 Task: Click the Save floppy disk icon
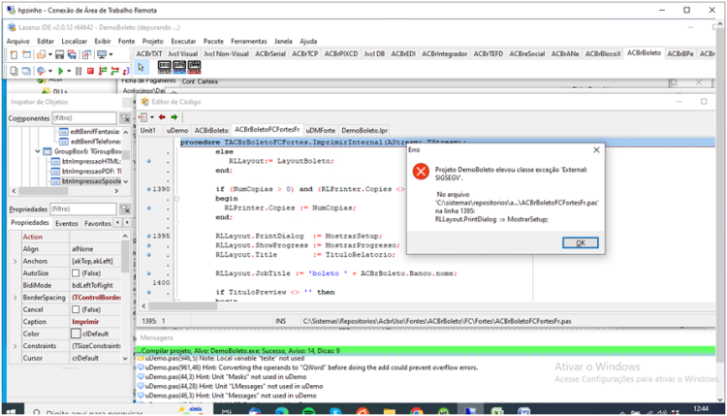(x=59, y=54)
